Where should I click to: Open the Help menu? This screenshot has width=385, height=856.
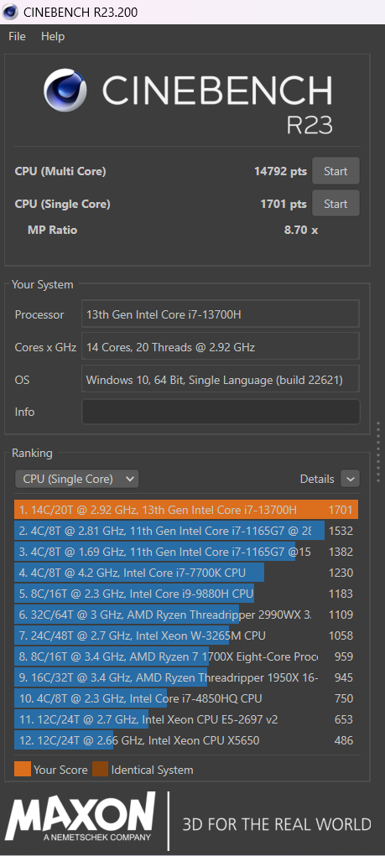[x=53, y=37]
